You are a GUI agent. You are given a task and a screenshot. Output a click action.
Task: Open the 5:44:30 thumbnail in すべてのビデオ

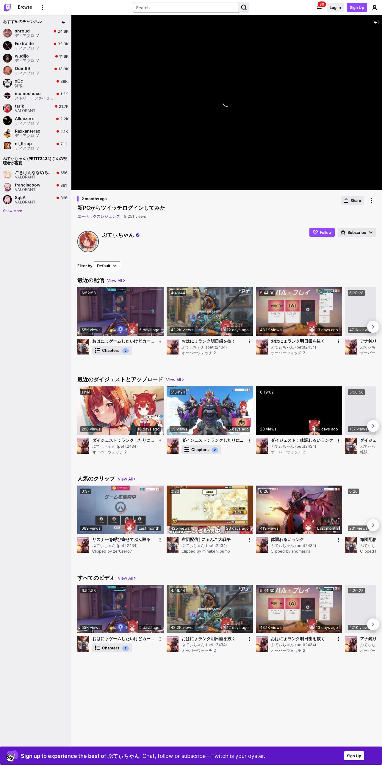tap(299, 609)
